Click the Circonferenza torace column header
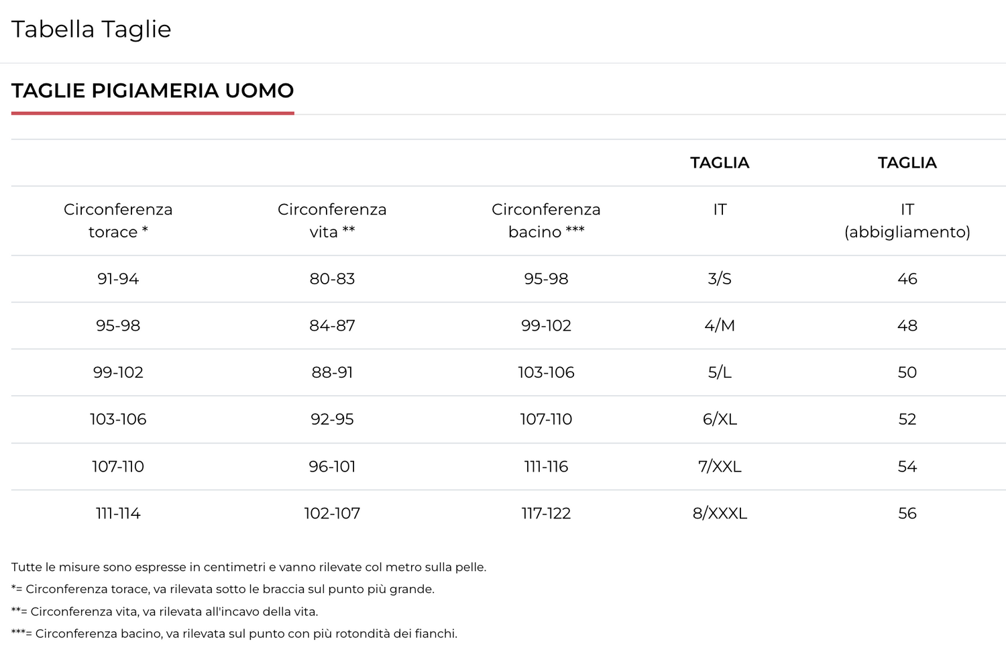Screen dimensions: 1006x654 coord(118,221)
